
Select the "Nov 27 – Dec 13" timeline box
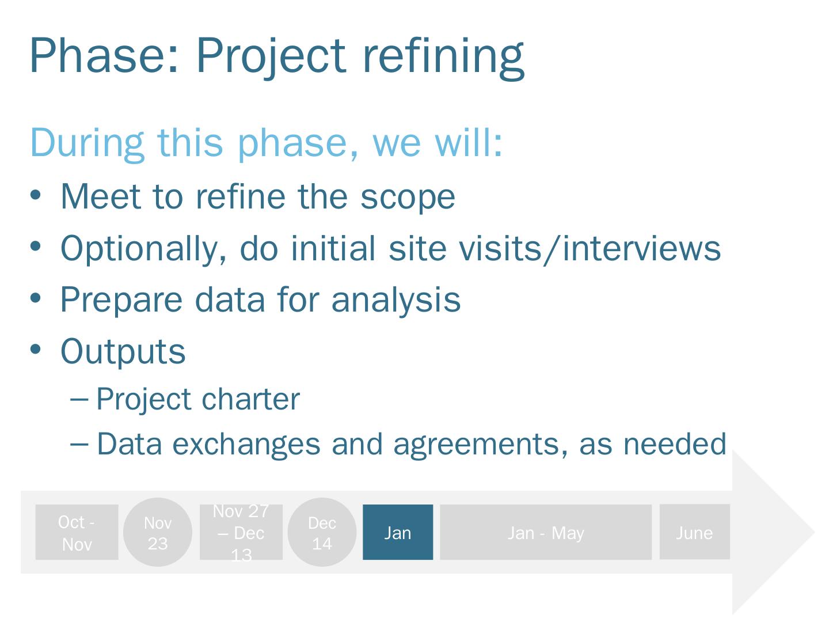pos(241,532)
